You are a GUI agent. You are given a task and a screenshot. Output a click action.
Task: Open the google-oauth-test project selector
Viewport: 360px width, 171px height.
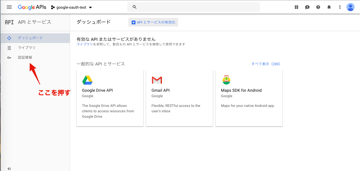71,7
